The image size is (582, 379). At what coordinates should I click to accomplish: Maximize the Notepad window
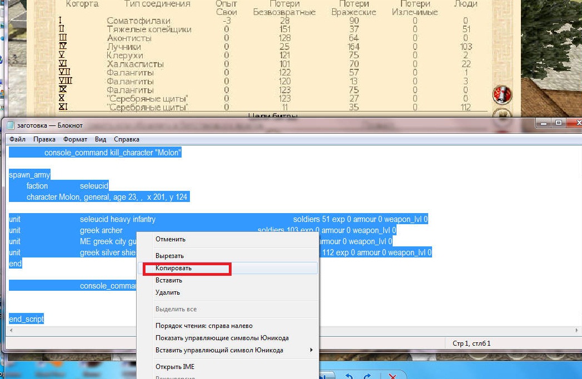pyautogui.click(x=559, y=123)
